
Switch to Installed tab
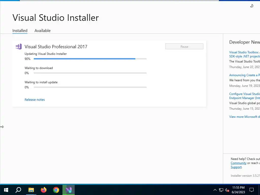tap(20, 31)
